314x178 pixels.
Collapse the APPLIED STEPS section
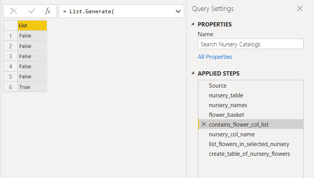[193, 73]
